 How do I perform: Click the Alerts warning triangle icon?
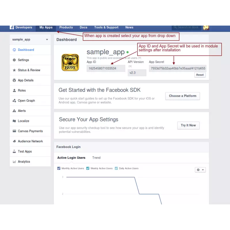click(14, 111)
